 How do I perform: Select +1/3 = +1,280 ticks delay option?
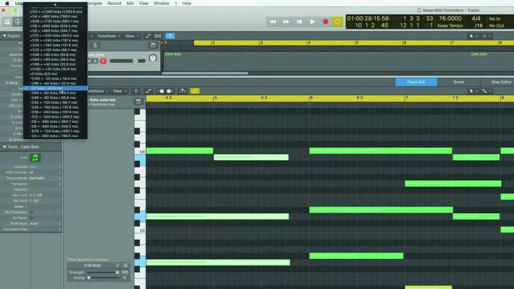click(x=55, y=12)
